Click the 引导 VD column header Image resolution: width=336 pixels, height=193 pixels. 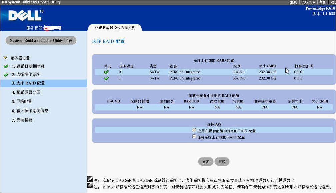113,101
